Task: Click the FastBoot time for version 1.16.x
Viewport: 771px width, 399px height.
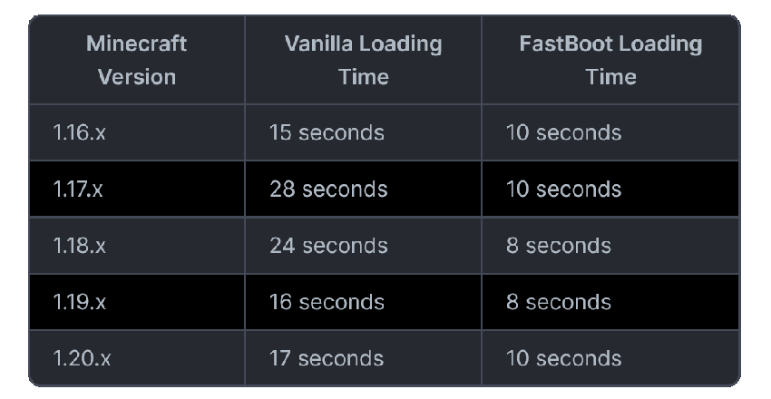Action: pos(563,132)
